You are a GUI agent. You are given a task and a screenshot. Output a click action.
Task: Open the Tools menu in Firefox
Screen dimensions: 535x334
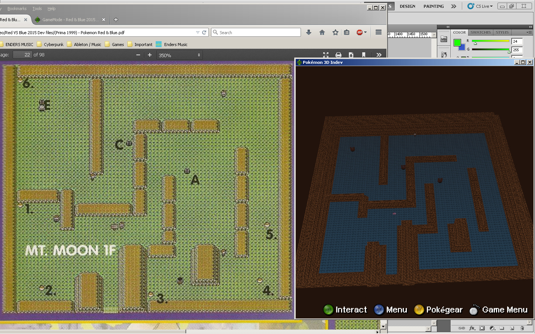37,9
